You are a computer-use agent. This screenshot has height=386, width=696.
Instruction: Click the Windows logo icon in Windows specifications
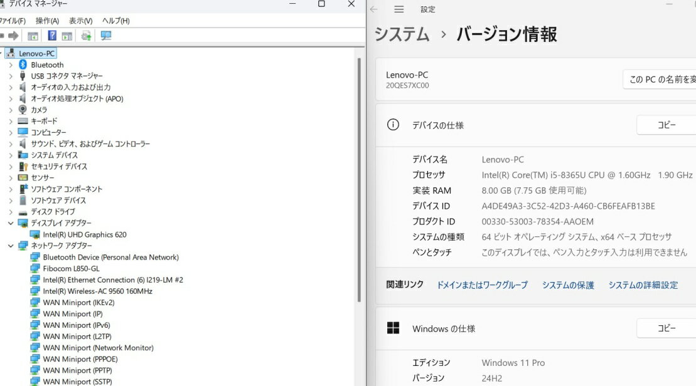pyautogui.click(x=394, y=328)
